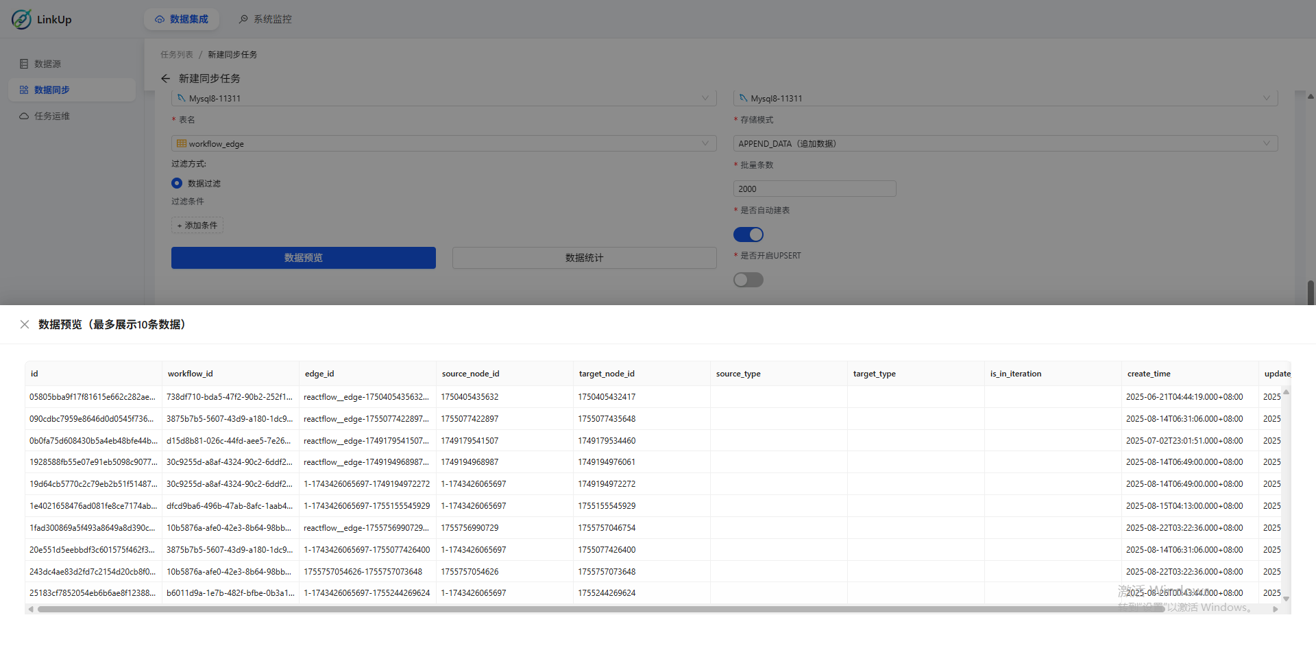
Task: Expand the left Mysql8-11311 source dropdown
Action: click(x=705, y=98)
